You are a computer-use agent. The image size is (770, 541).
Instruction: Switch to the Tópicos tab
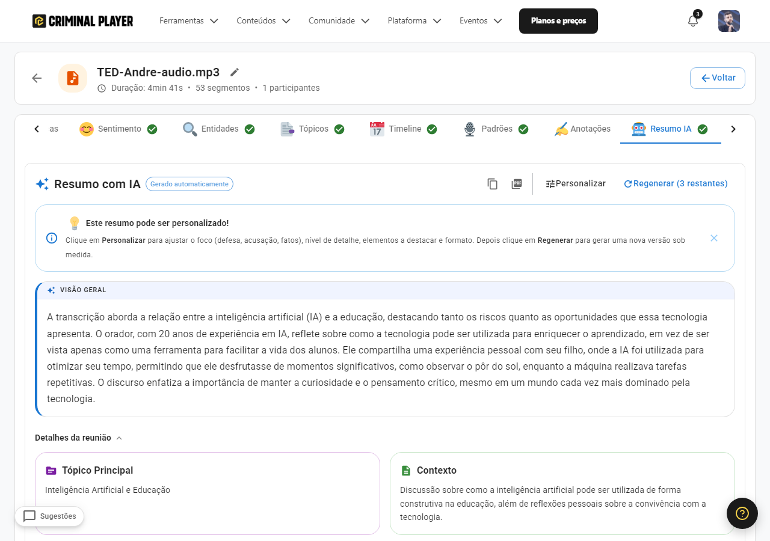(312, 129)
